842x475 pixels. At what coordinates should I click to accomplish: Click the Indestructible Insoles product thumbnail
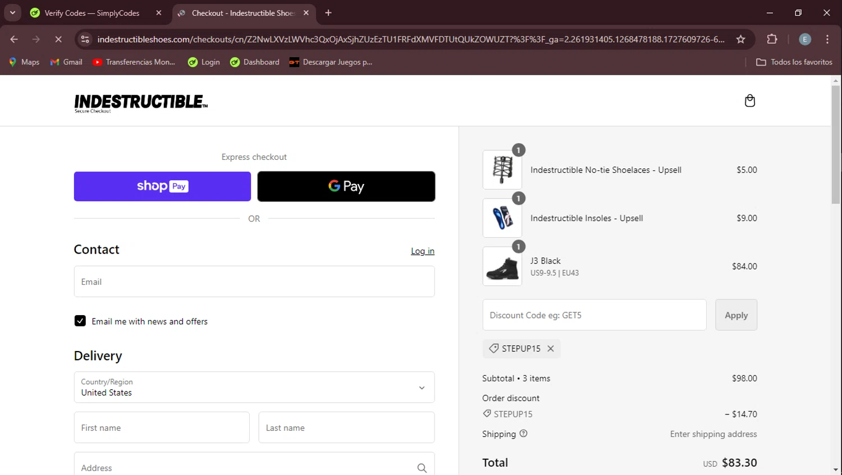pyautogui.click(x=502, y=218)
